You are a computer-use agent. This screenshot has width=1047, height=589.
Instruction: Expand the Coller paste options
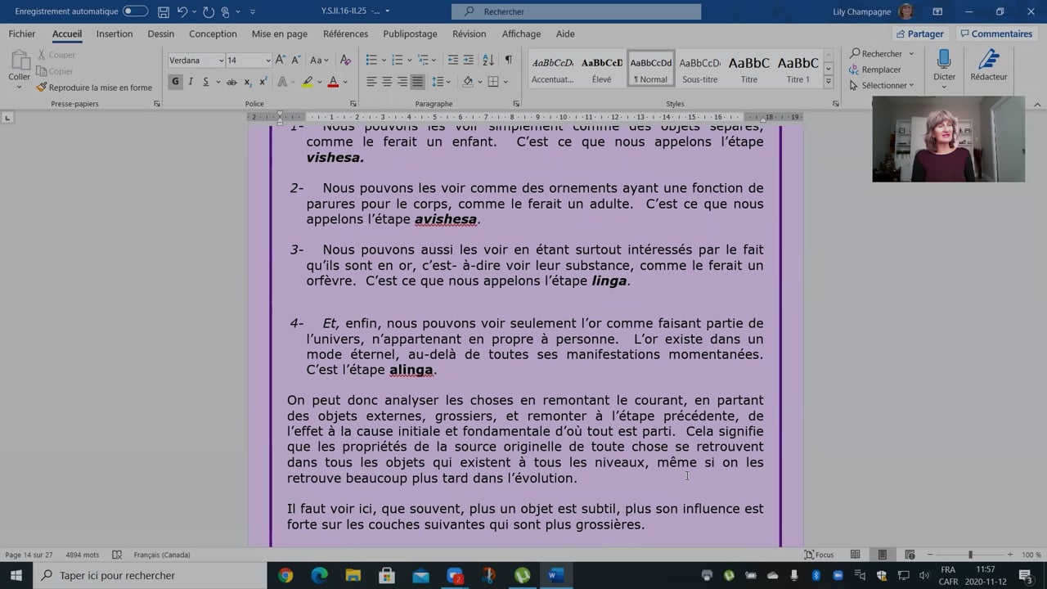[x=19, y=86]
